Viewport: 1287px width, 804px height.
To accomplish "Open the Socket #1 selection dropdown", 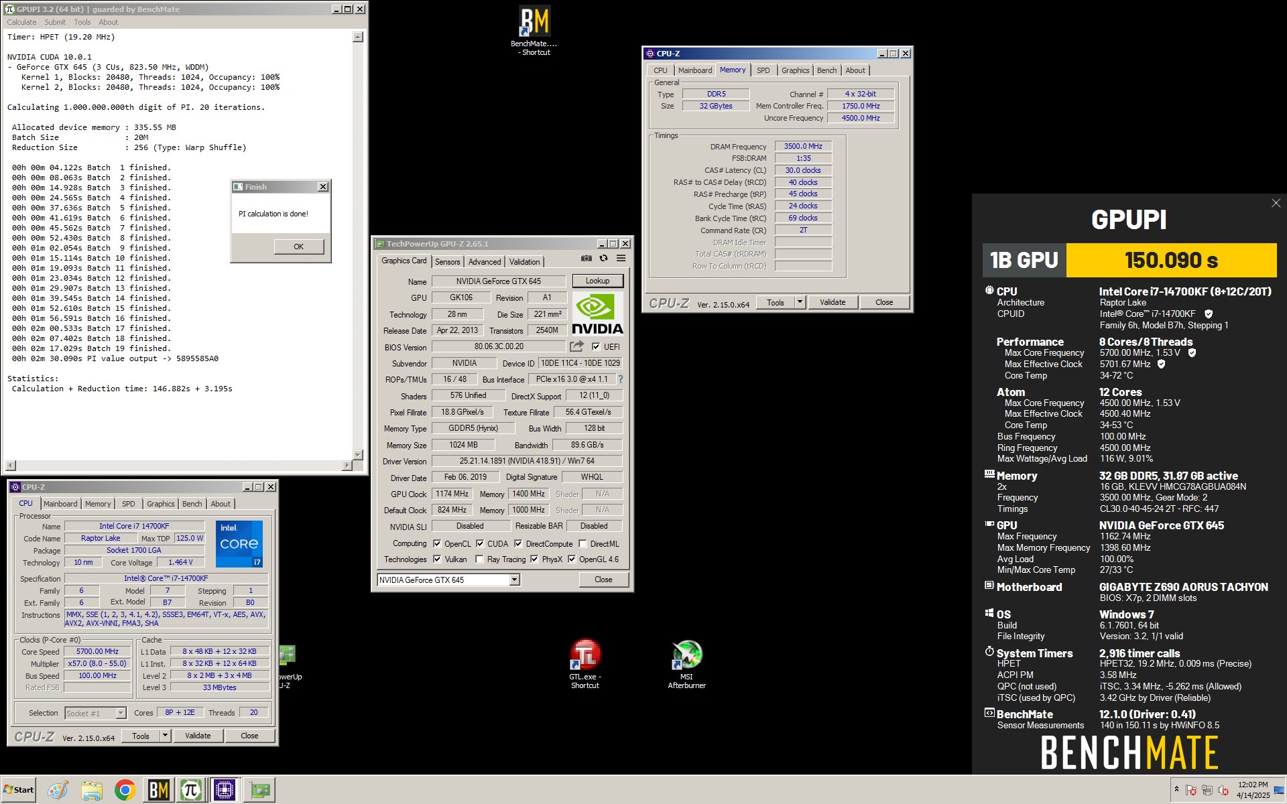I will (x=121, y=713).
